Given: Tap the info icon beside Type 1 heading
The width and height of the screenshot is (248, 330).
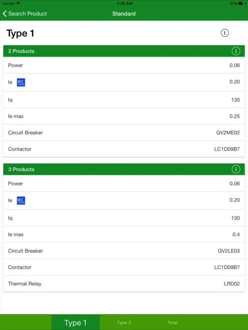Looking at the screenshot, I should point(225,33).
